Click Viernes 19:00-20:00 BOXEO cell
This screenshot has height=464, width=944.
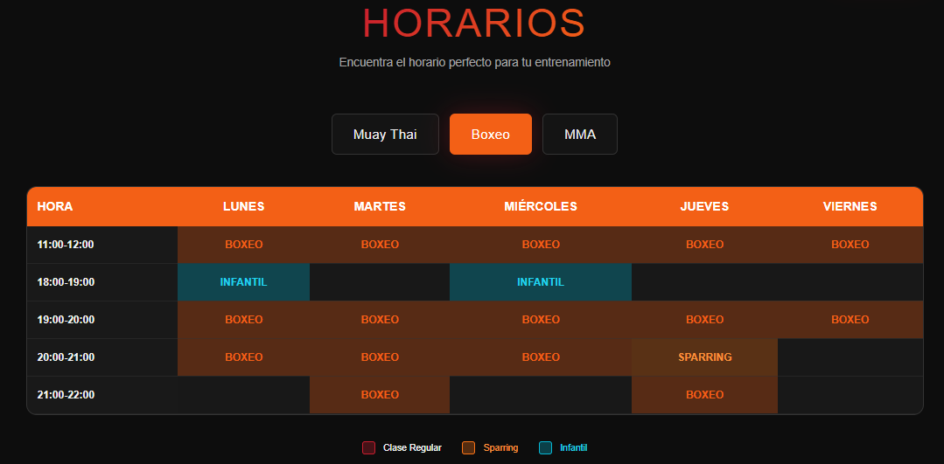pos(850,320)
